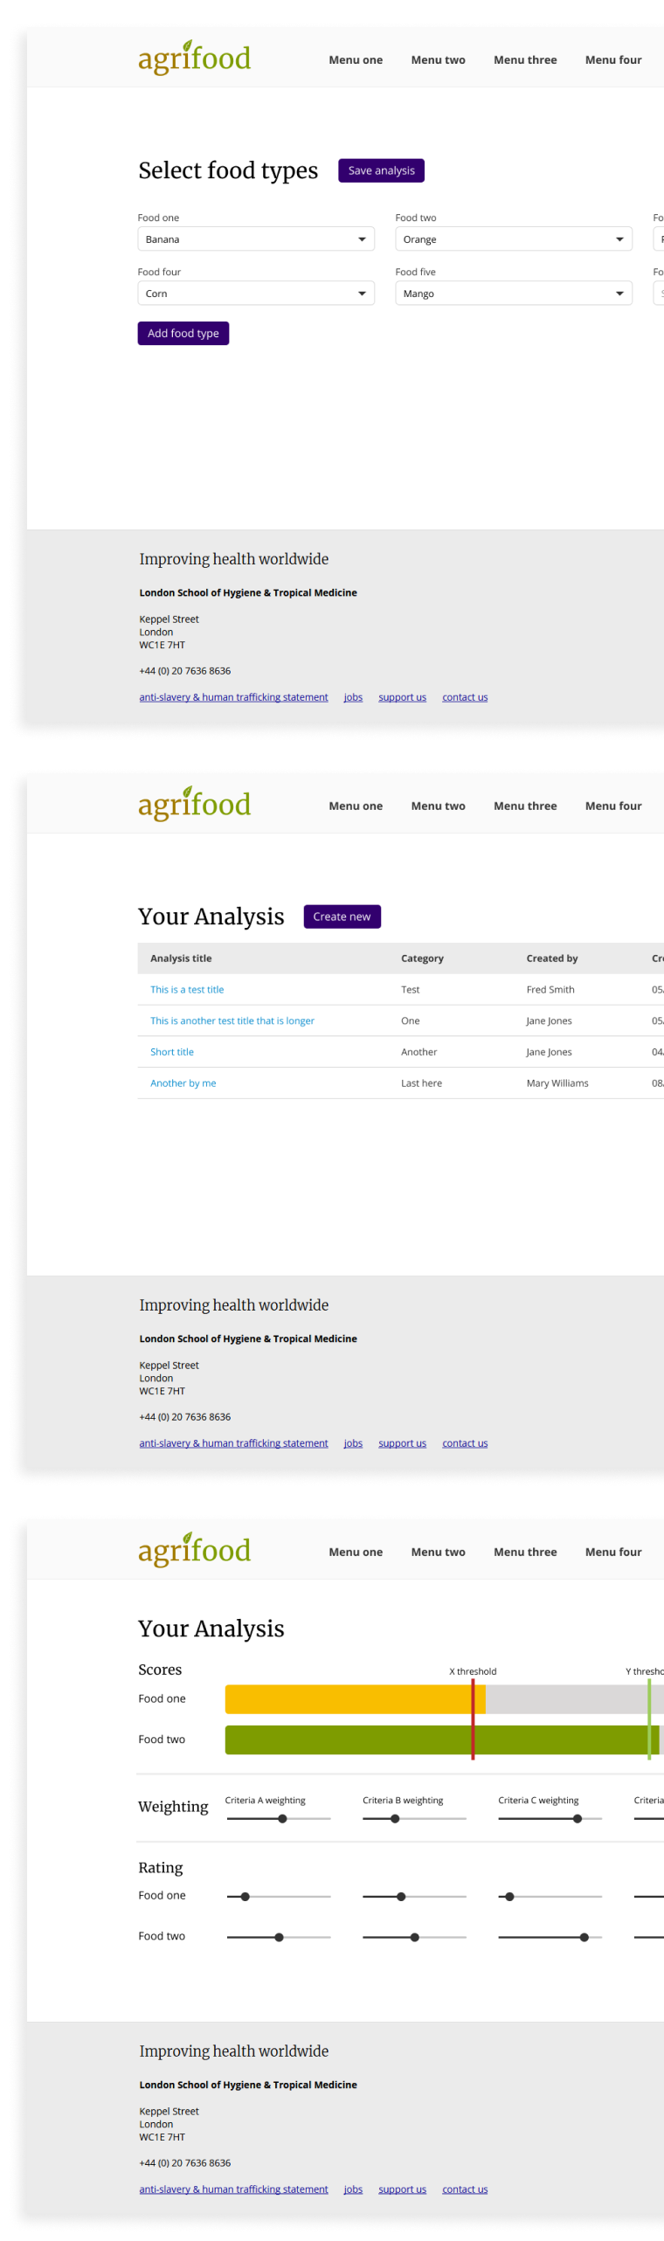This screenshot has width=664, height=2241.
Task: Open the 'This is a test title' analysis
Action: coord(187,990)
